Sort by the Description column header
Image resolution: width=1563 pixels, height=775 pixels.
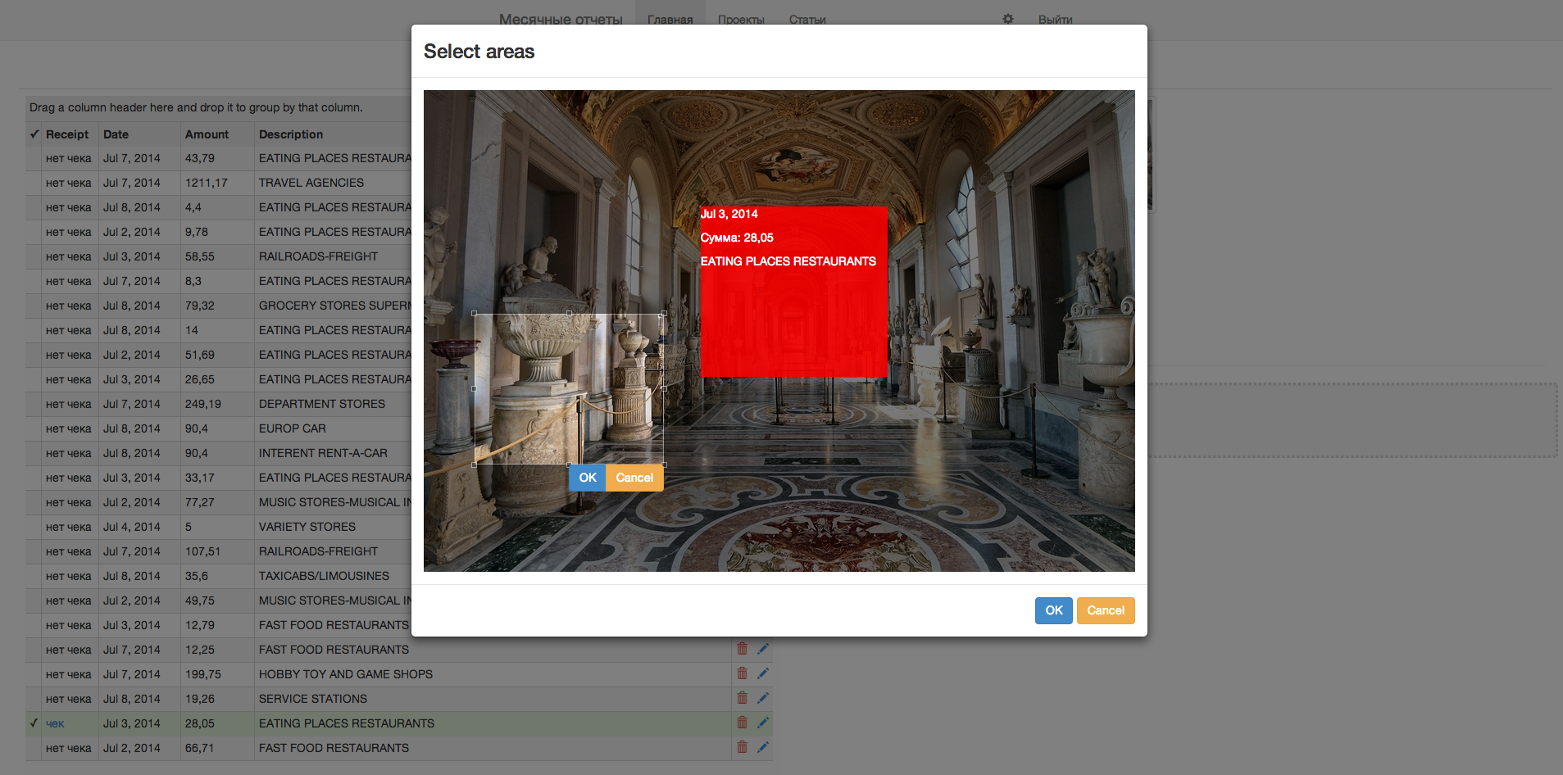point(291,134)
